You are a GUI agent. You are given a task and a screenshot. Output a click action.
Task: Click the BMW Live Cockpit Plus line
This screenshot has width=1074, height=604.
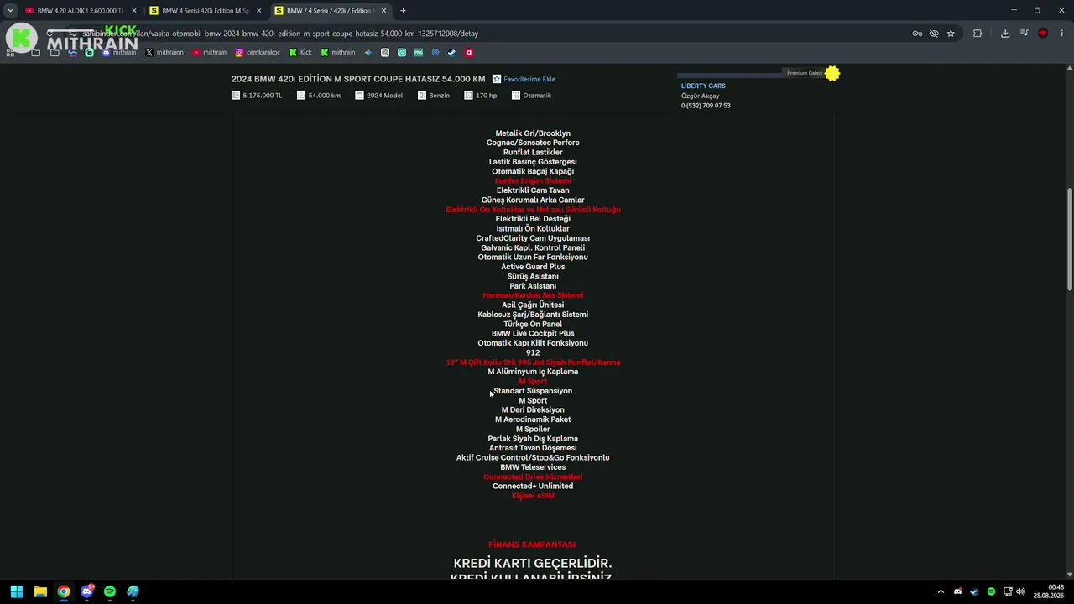pyautogui.click(x=533, y=333)
